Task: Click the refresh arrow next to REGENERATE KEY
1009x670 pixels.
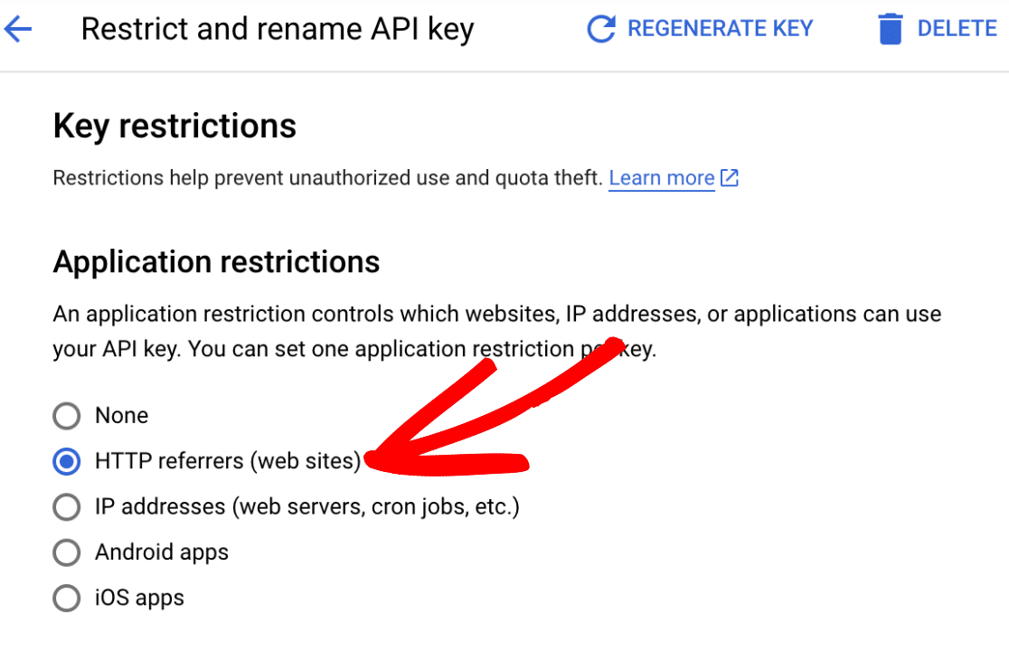Action: [600, 28]
